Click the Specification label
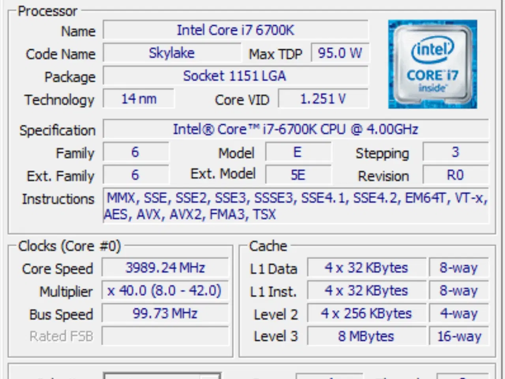Viewport: 505px width, 379px height. (58, 130)
